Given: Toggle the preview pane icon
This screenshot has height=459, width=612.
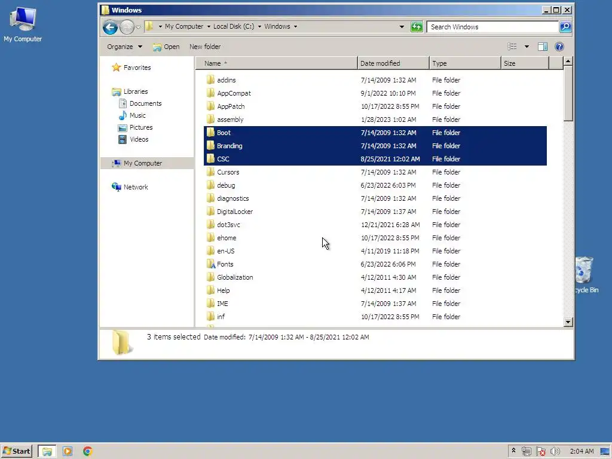Looking at the screenshot, I should (x=542, y=47).
